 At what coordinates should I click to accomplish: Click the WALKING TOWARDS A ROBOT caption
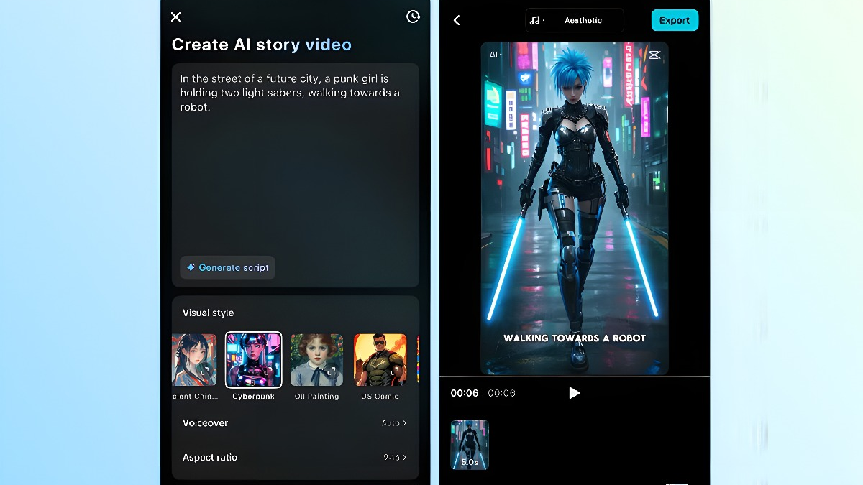point(575,338)
